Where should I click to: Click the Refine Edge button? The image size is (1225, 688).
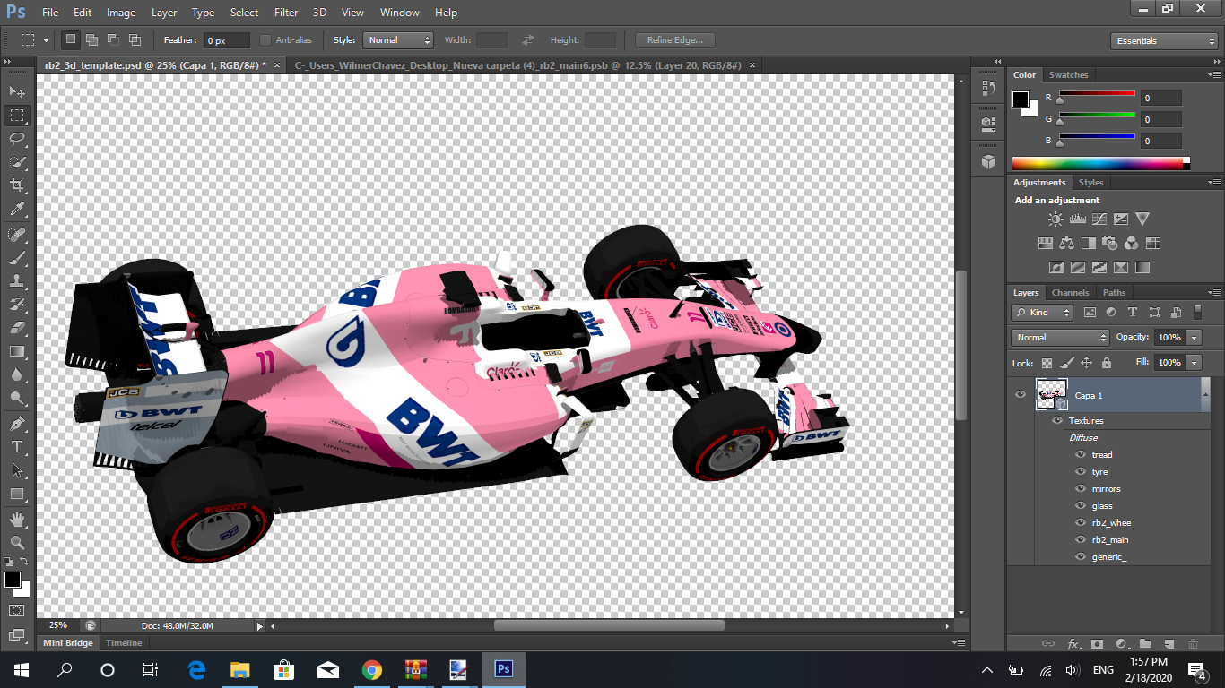(674, 40)
